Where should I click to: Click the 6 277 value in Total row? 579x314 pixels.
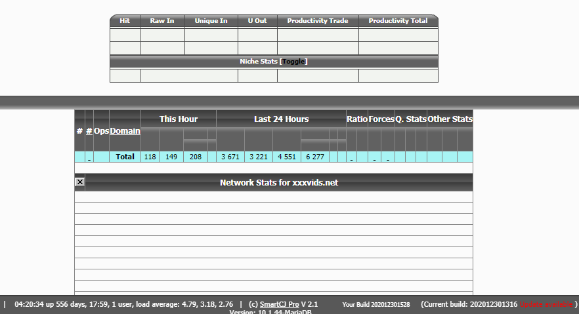[315, 157]
